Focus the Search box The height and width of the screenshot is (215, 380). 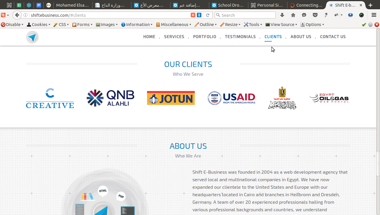(x=245, y=15)
